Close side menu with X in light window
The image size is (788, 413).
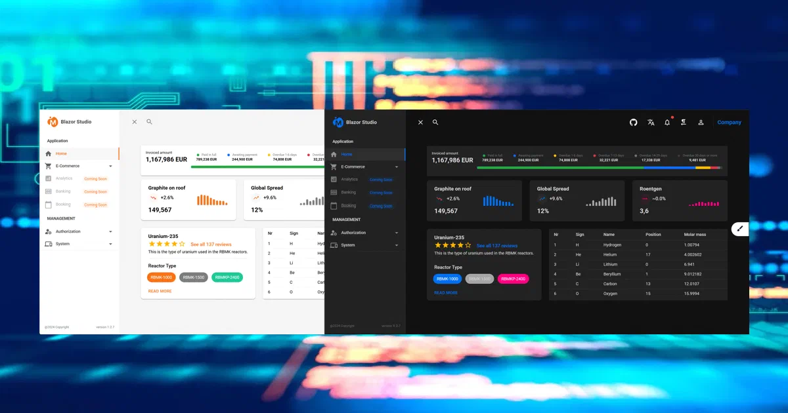[135, 122]
